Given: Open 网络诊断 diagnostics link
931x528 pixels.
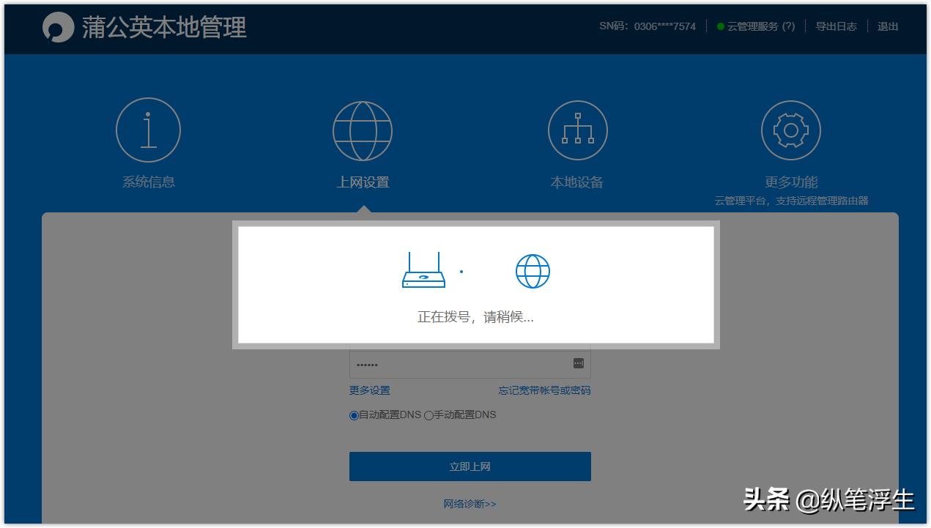Looking at the screenshot, I should click(470, 504).
